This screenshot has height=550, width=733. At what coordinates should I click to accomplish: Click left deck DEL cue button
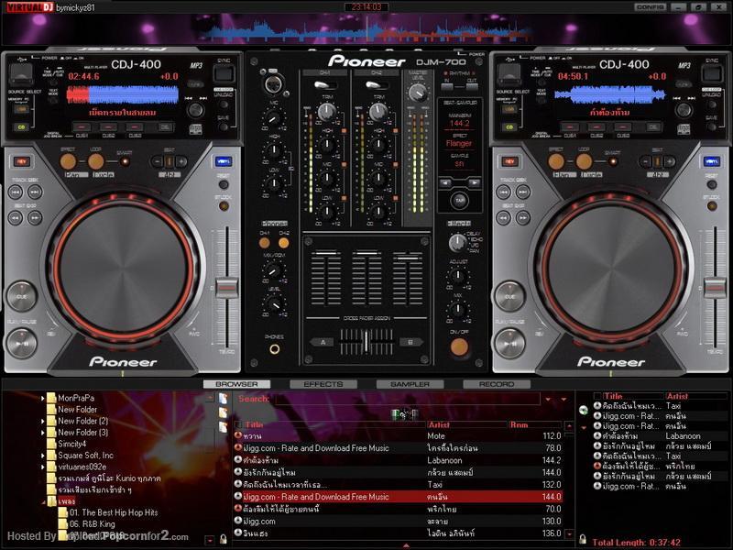tap(165, 127)
